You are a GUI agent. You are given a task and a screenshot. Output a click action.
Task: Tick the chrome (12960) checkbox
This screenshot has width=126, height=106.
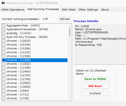point(4,83)
